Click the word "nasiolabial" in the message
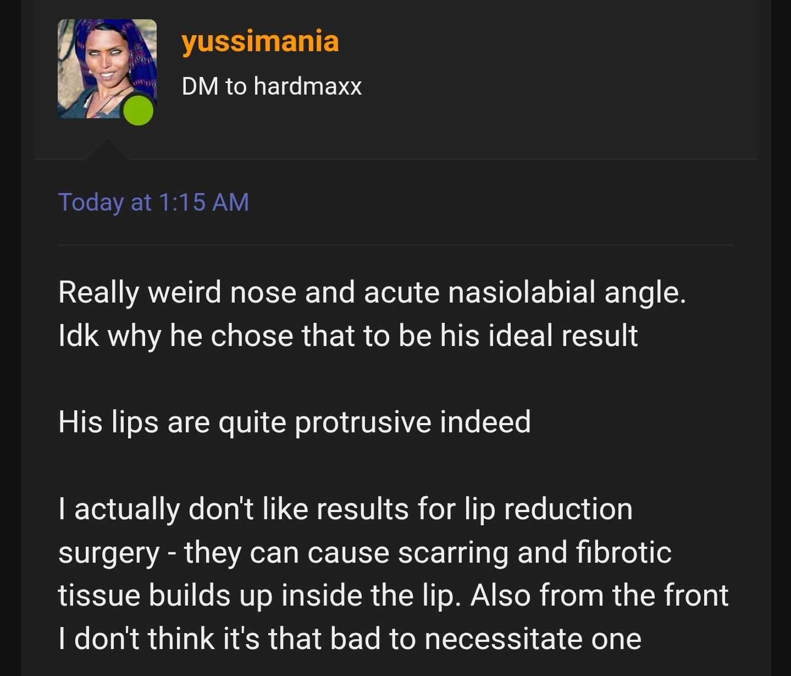 tap(522, 292)
